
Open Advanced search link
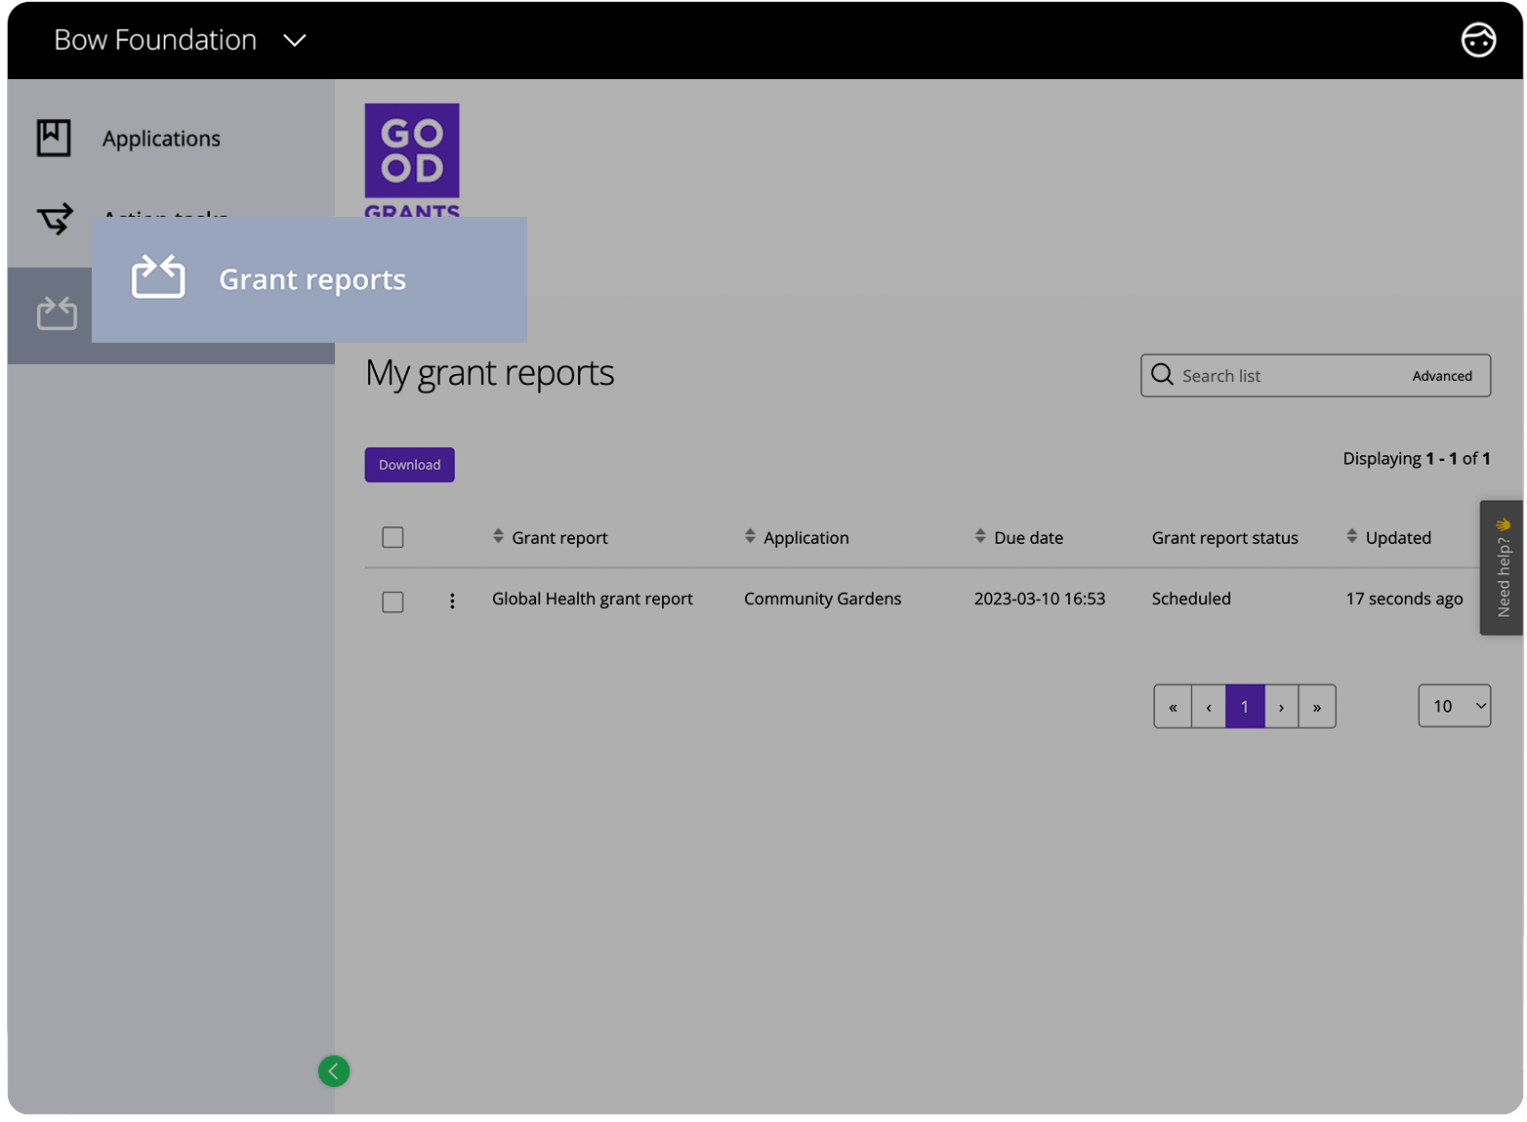[x=1441, y=376]
